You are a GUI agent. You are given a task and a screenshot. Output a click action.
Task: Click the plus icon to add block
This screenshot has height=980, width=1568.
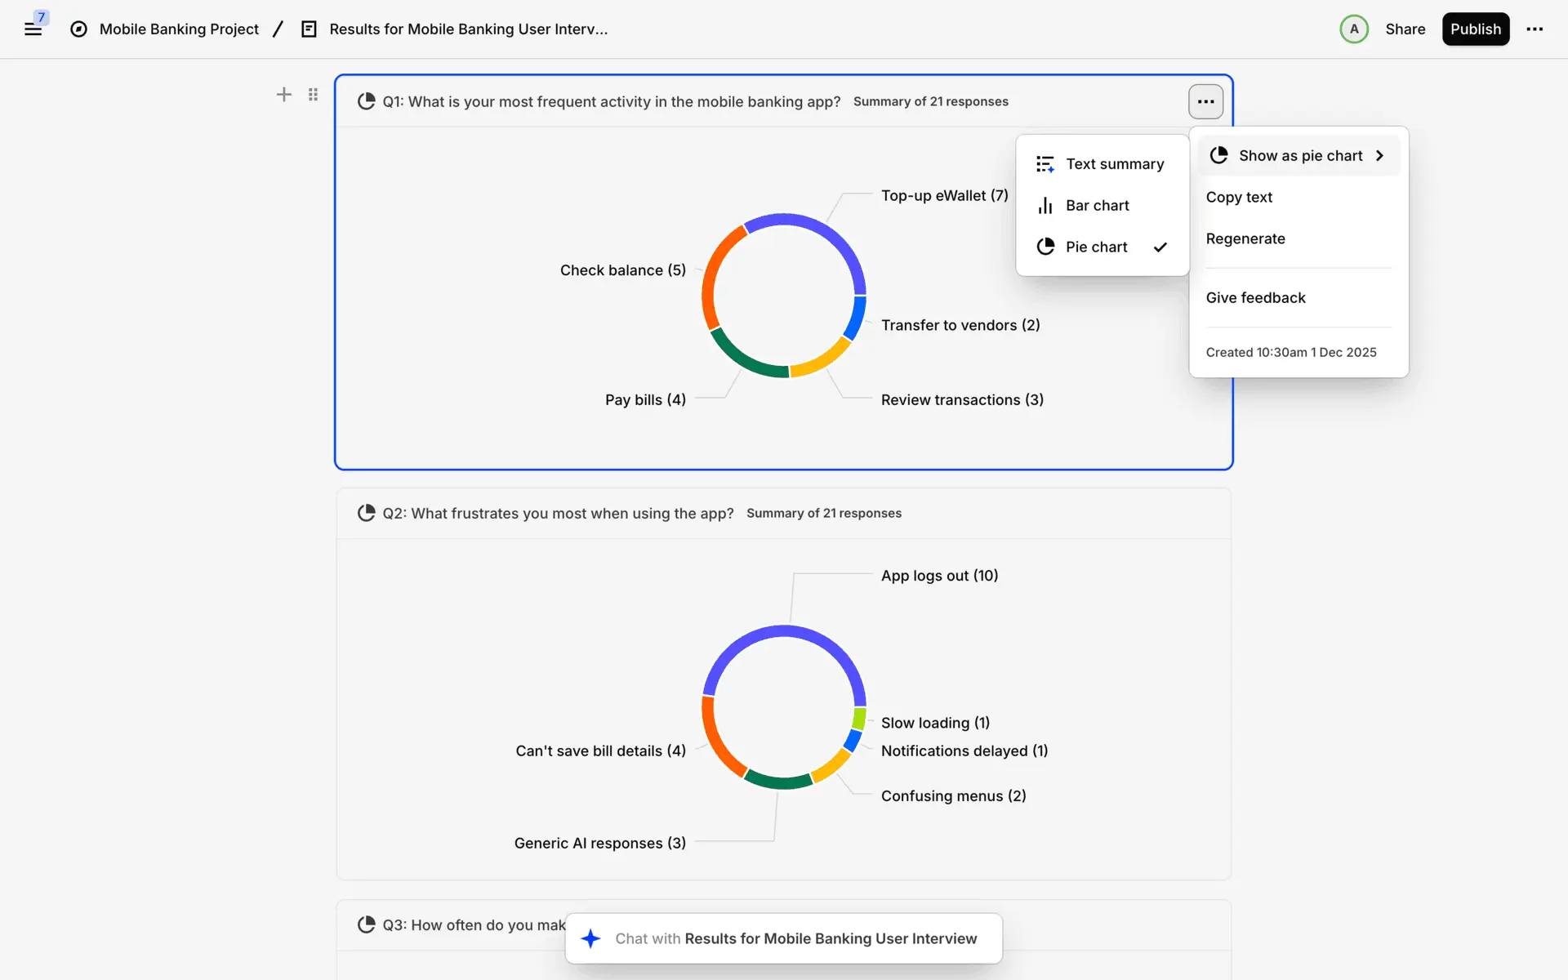(283, 95)
